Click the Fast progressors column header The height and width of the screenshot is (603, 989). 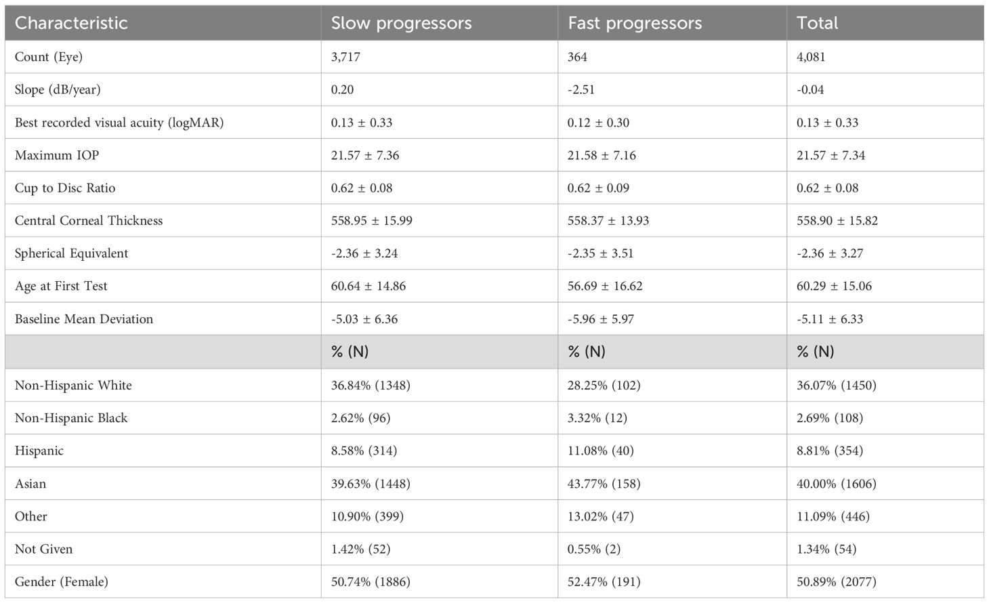click(635, 23)
